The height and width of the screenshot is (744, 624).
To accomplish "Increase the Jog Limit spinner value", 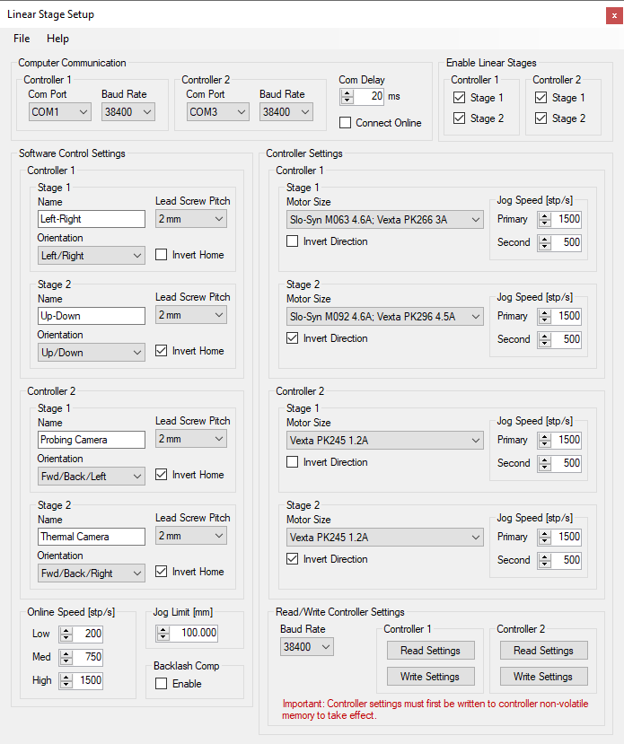I will 163,629.
